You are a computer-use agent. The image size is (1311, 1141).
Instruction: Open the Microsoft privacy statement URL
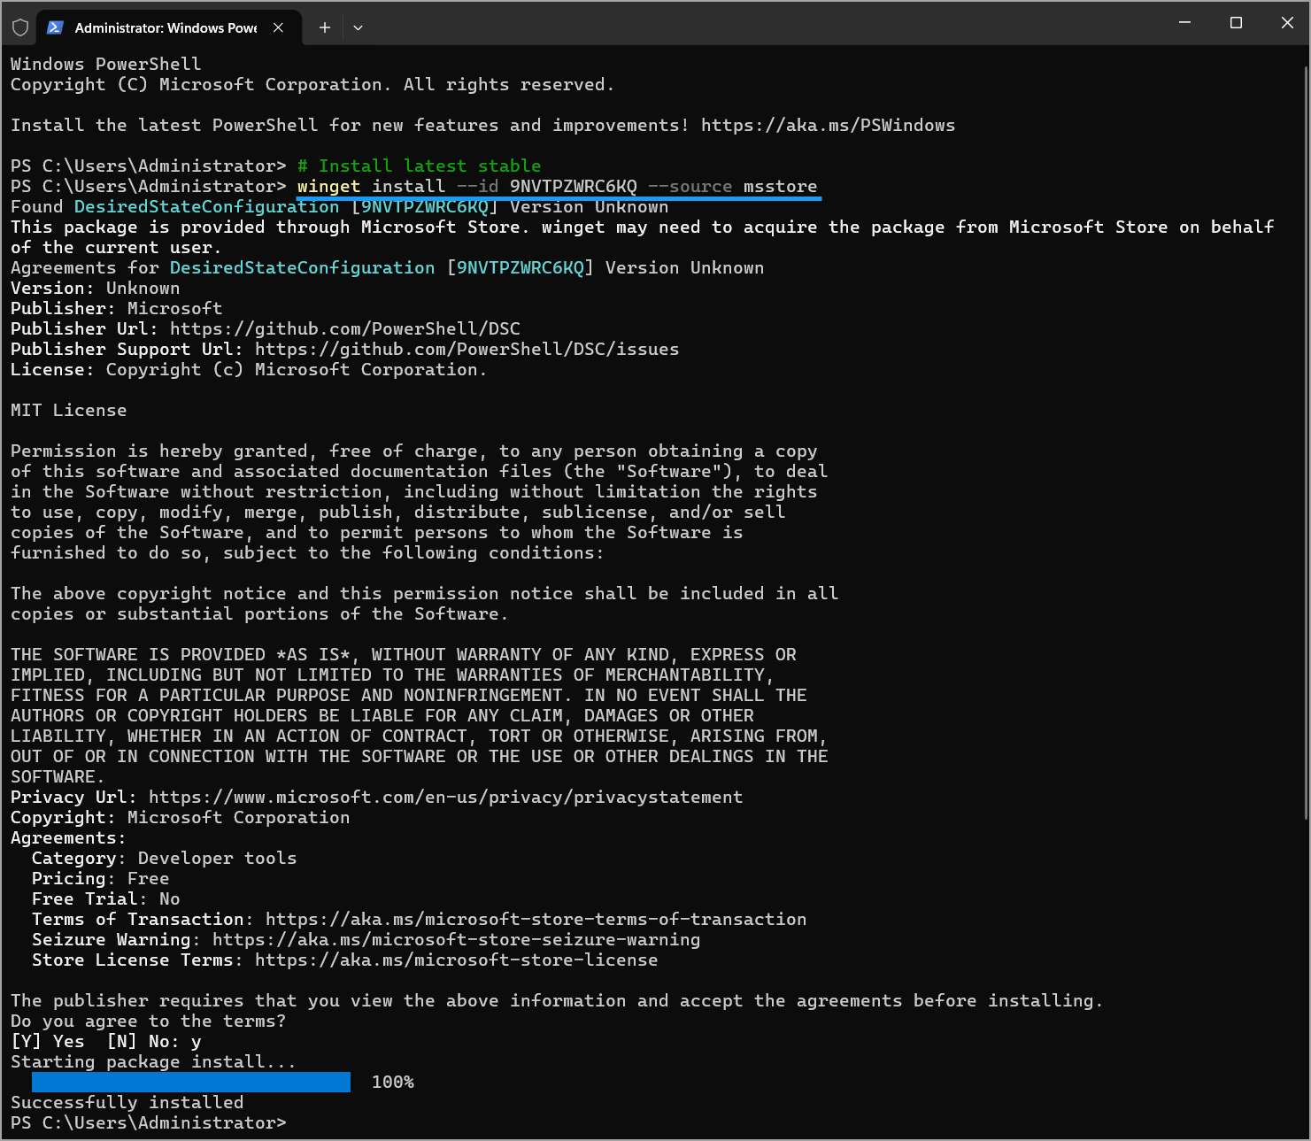click(x=445, y=797)
